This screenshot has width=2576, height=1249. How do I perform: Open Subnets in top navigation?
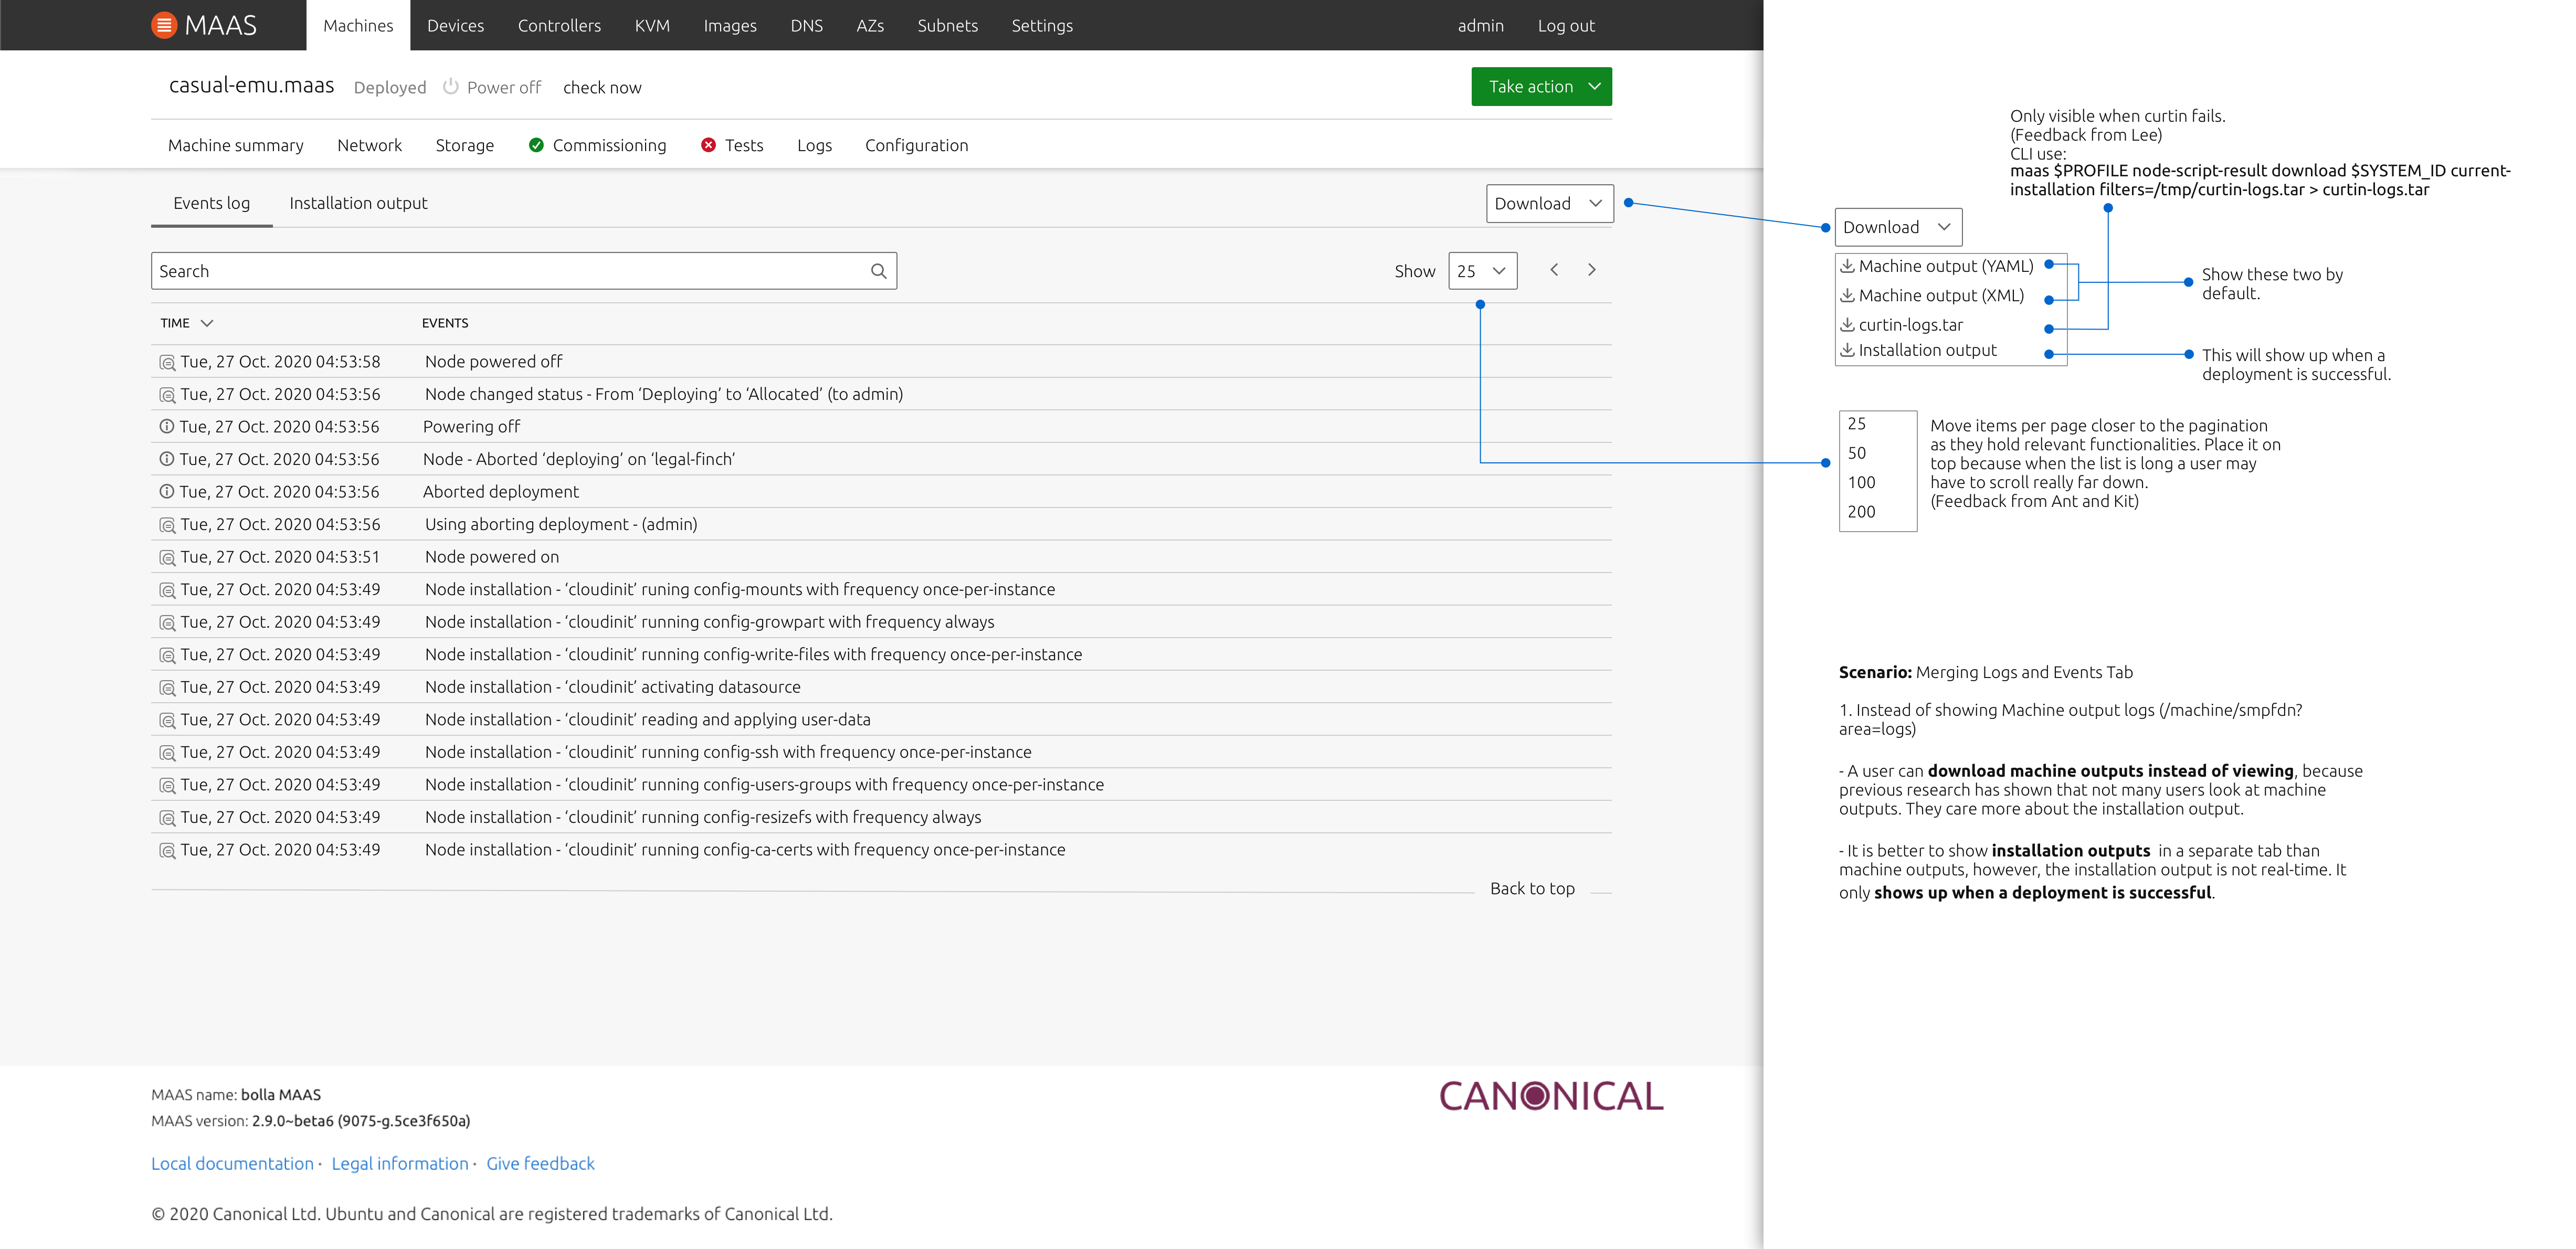click(947, 25)
